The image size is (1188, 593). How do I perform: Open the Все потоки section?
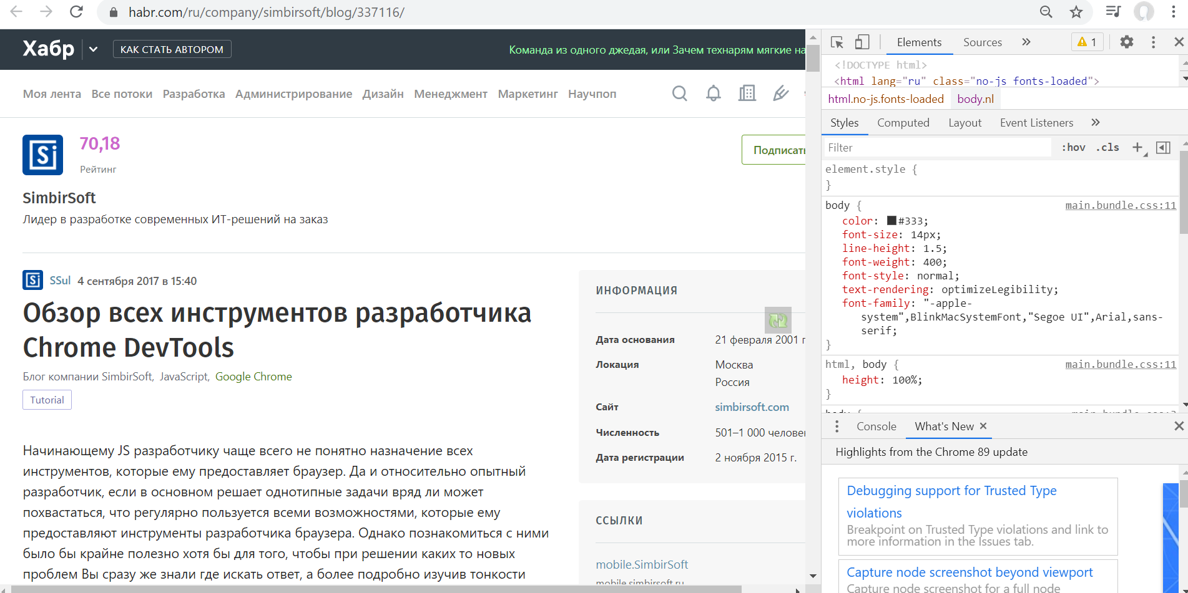122,94
